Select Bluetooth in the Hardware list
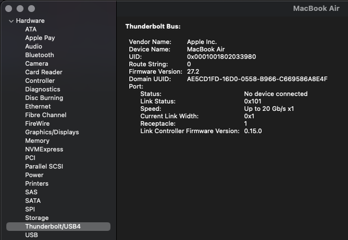 click(39, 55)
